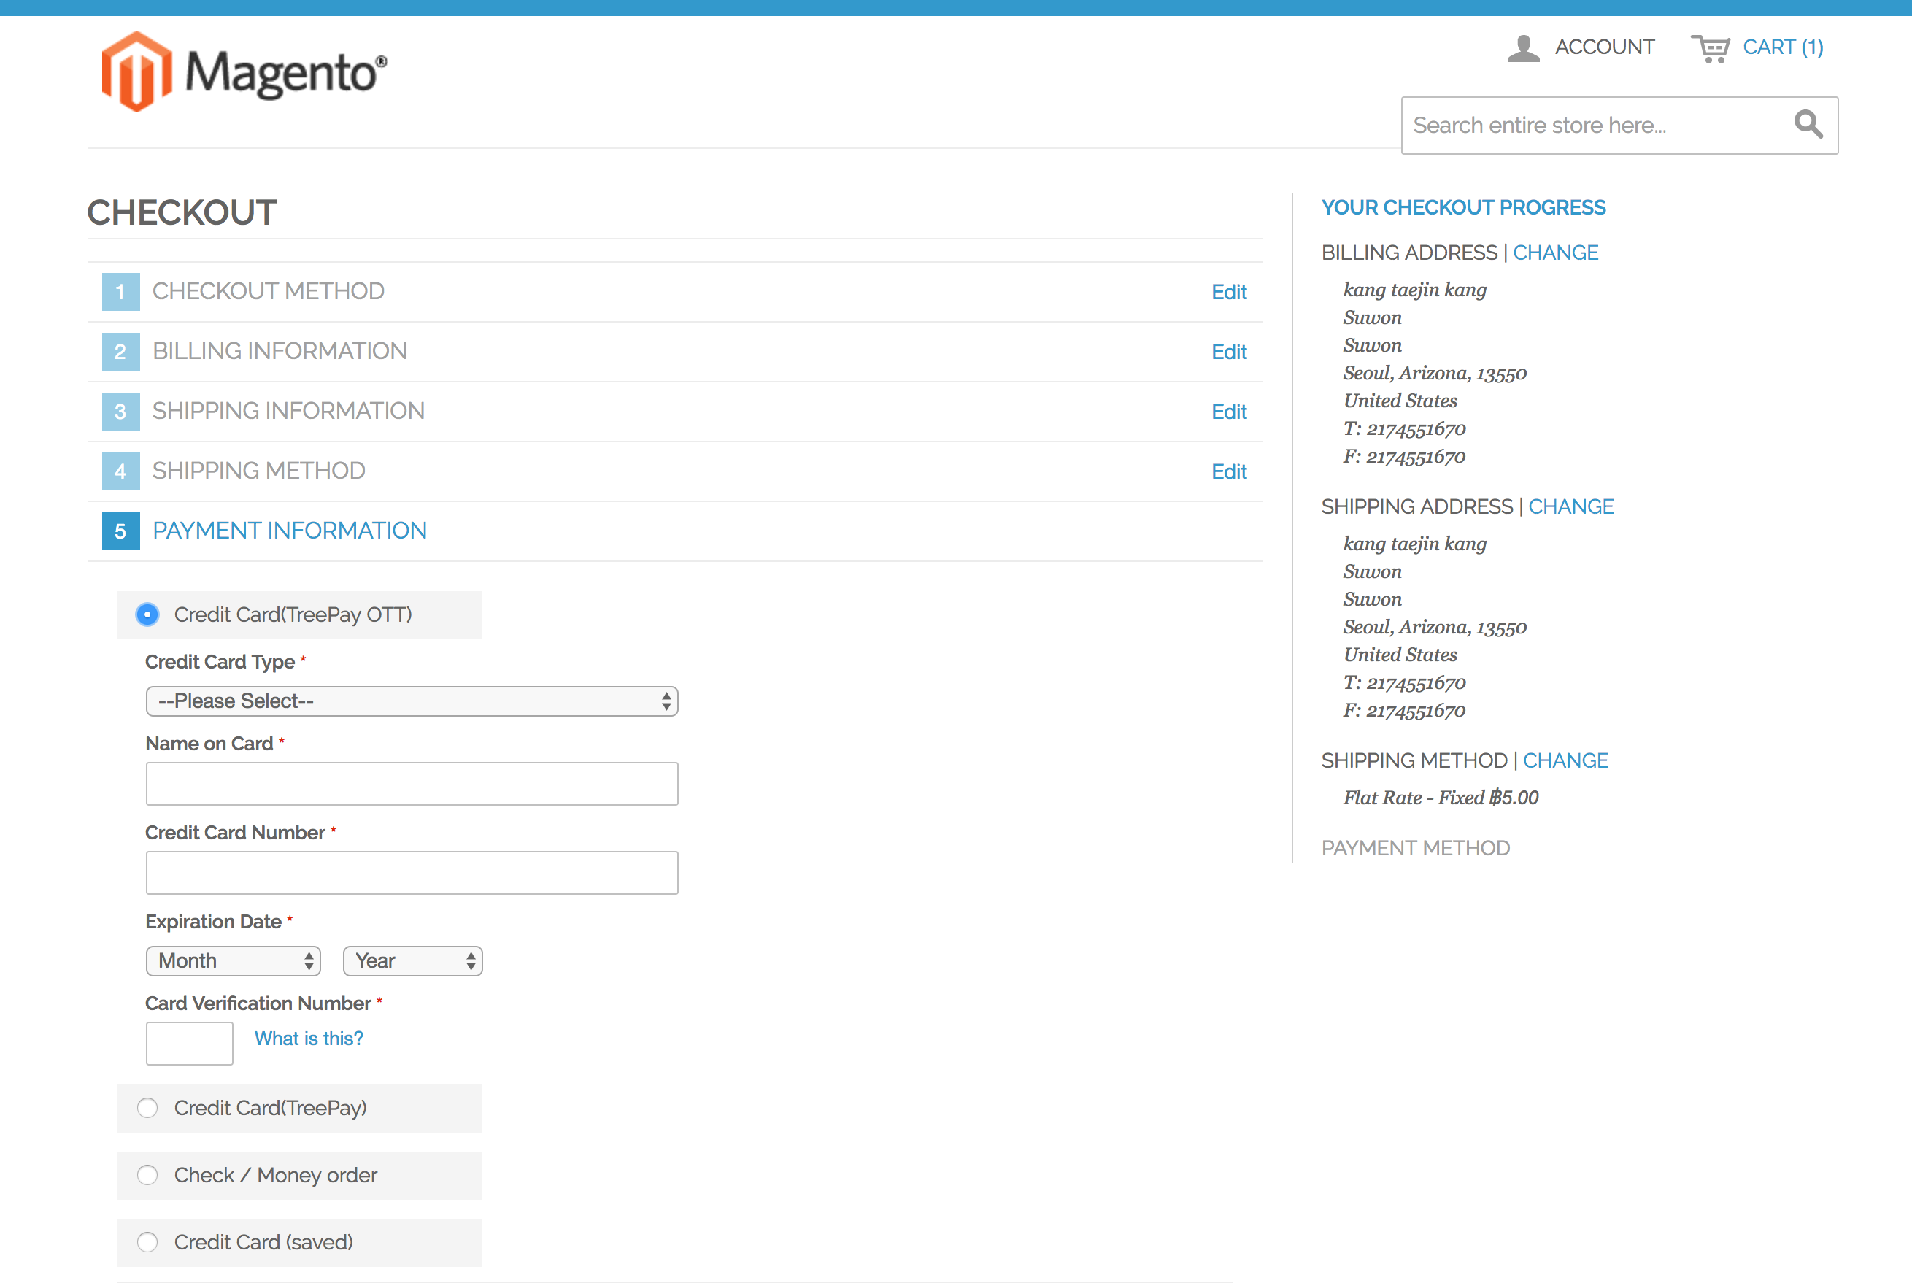1912x1283 pixels.
Task: Click the BILLING INFORMATION step title
Action: (280, 351)
